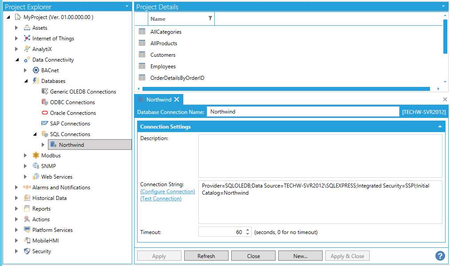Click the BACnet icon in tree
The width and height of the screenshot is (450, 266).
(x=36, y=70)
